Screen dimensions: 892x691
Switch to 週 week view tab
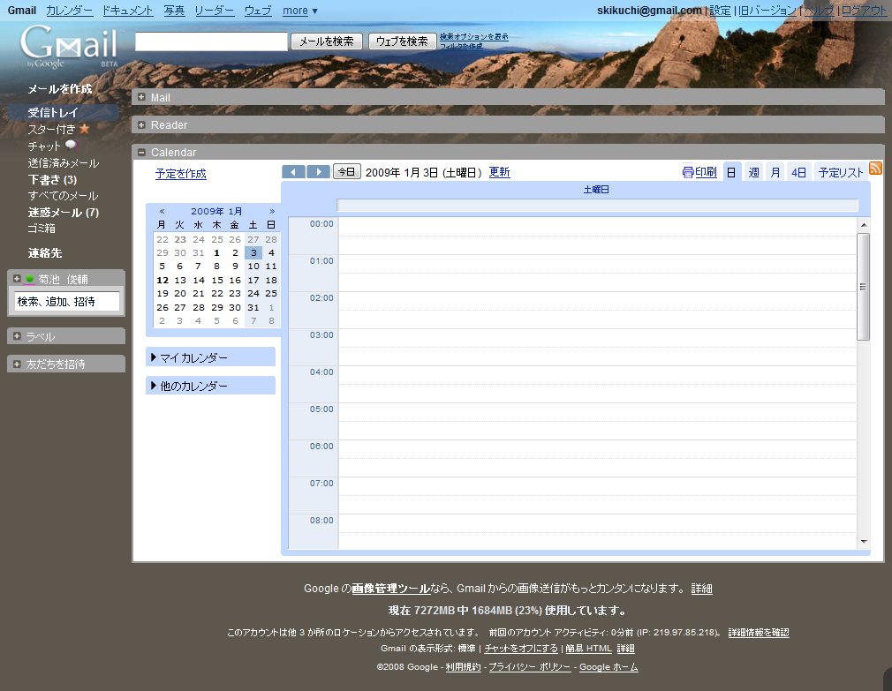point(753,172)
